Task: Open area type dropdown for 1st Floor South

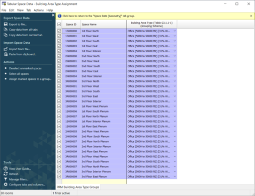Action: pos(175,41)
